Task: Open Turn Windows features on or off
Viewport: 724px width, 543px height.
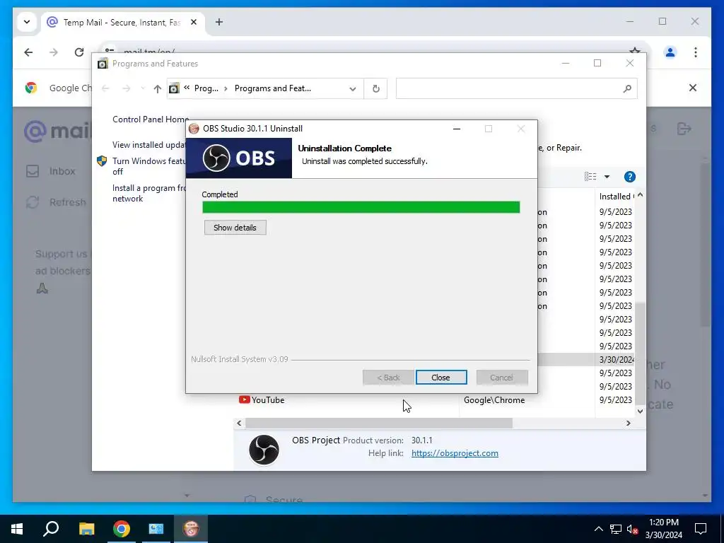Action: (x=149, y=165)
